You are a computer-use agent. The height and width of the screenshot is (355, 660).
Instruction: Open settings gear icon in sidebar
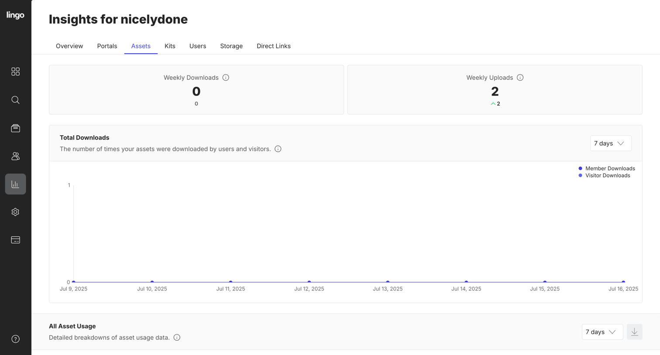[15, 212]
